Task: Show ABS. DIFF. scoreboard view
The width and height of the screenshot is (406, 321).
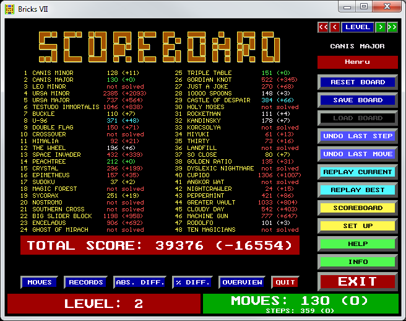Action: 140,283
